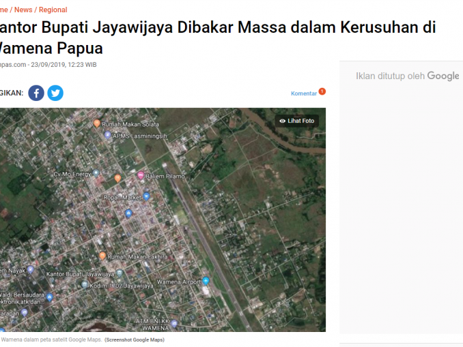Click the ATM BNI KK Wamena pin
This screenshot has width=463, height=347.
[x=174, y=324]
